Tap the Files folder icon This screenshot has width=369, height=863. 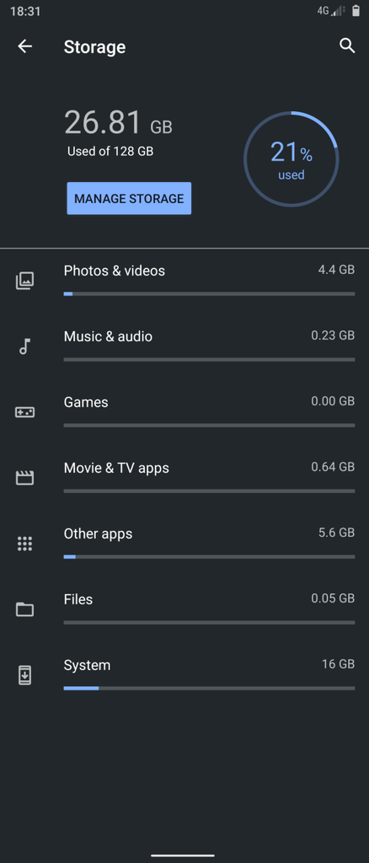(x=24, y=609)
